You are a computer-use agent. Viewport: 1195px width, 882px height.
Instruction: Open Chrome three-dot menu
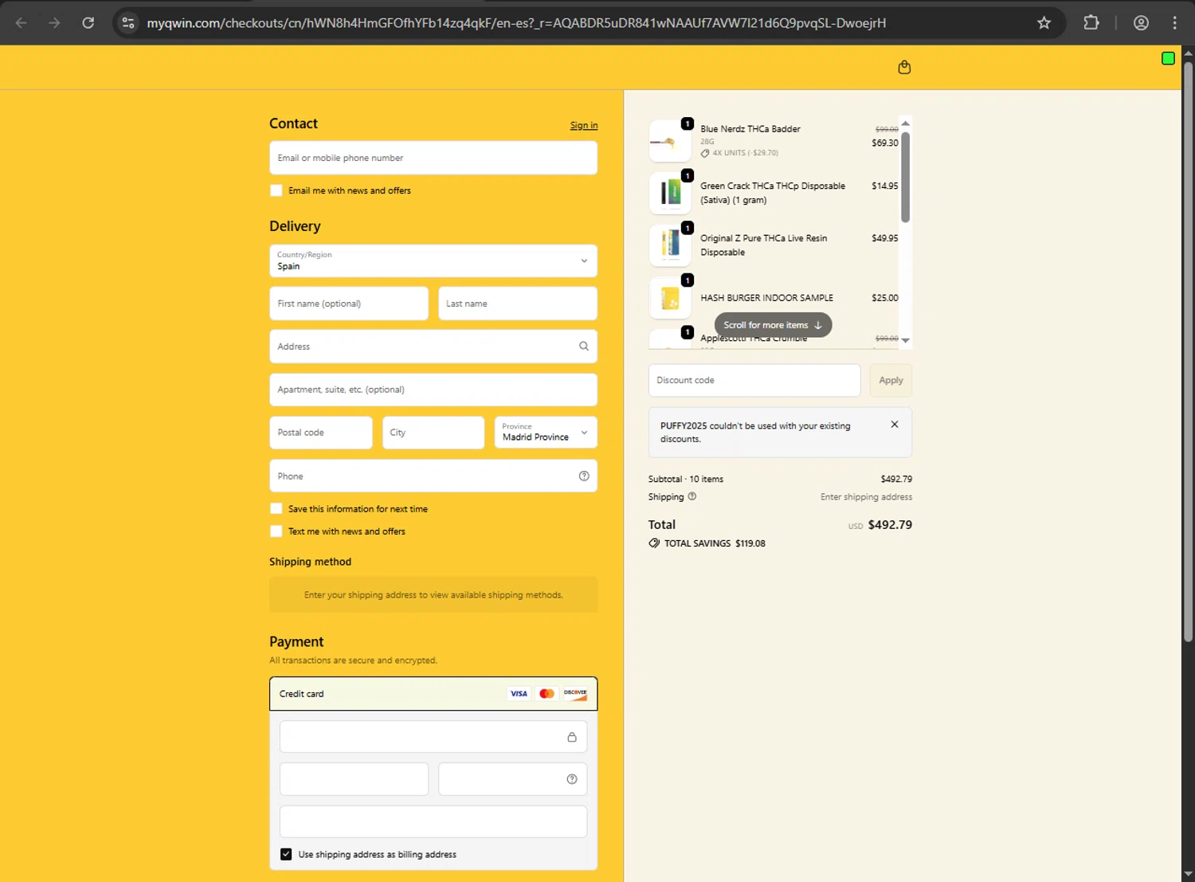coord(1175,23)
